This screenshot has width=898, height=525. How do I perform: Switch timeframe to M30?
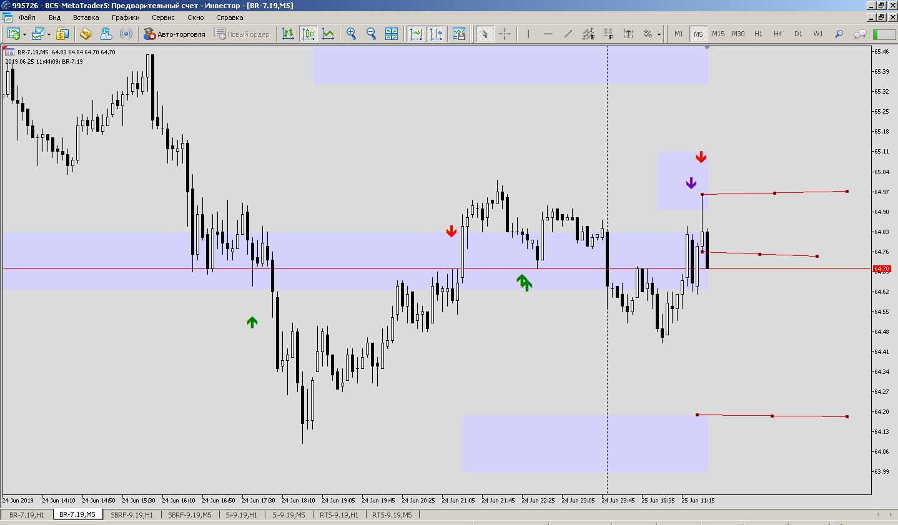[738, 34]
